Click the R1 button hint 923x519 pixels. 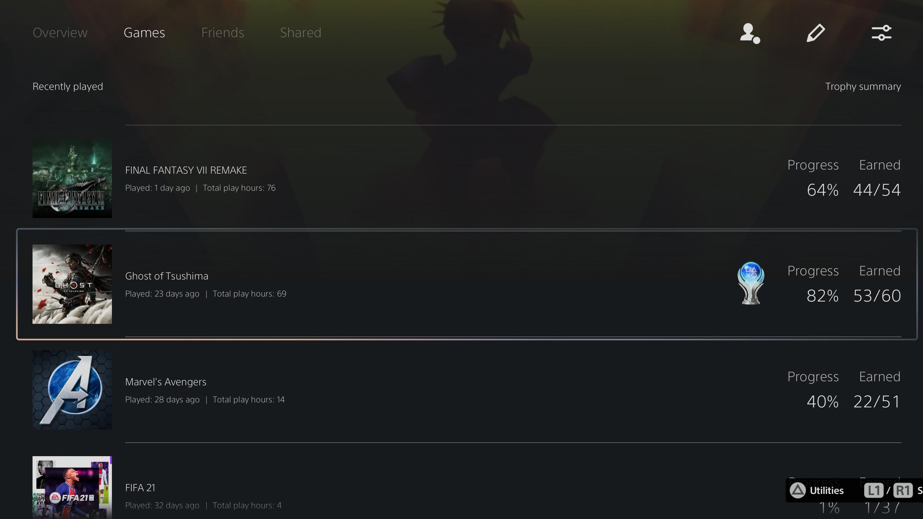coord(903,490)
